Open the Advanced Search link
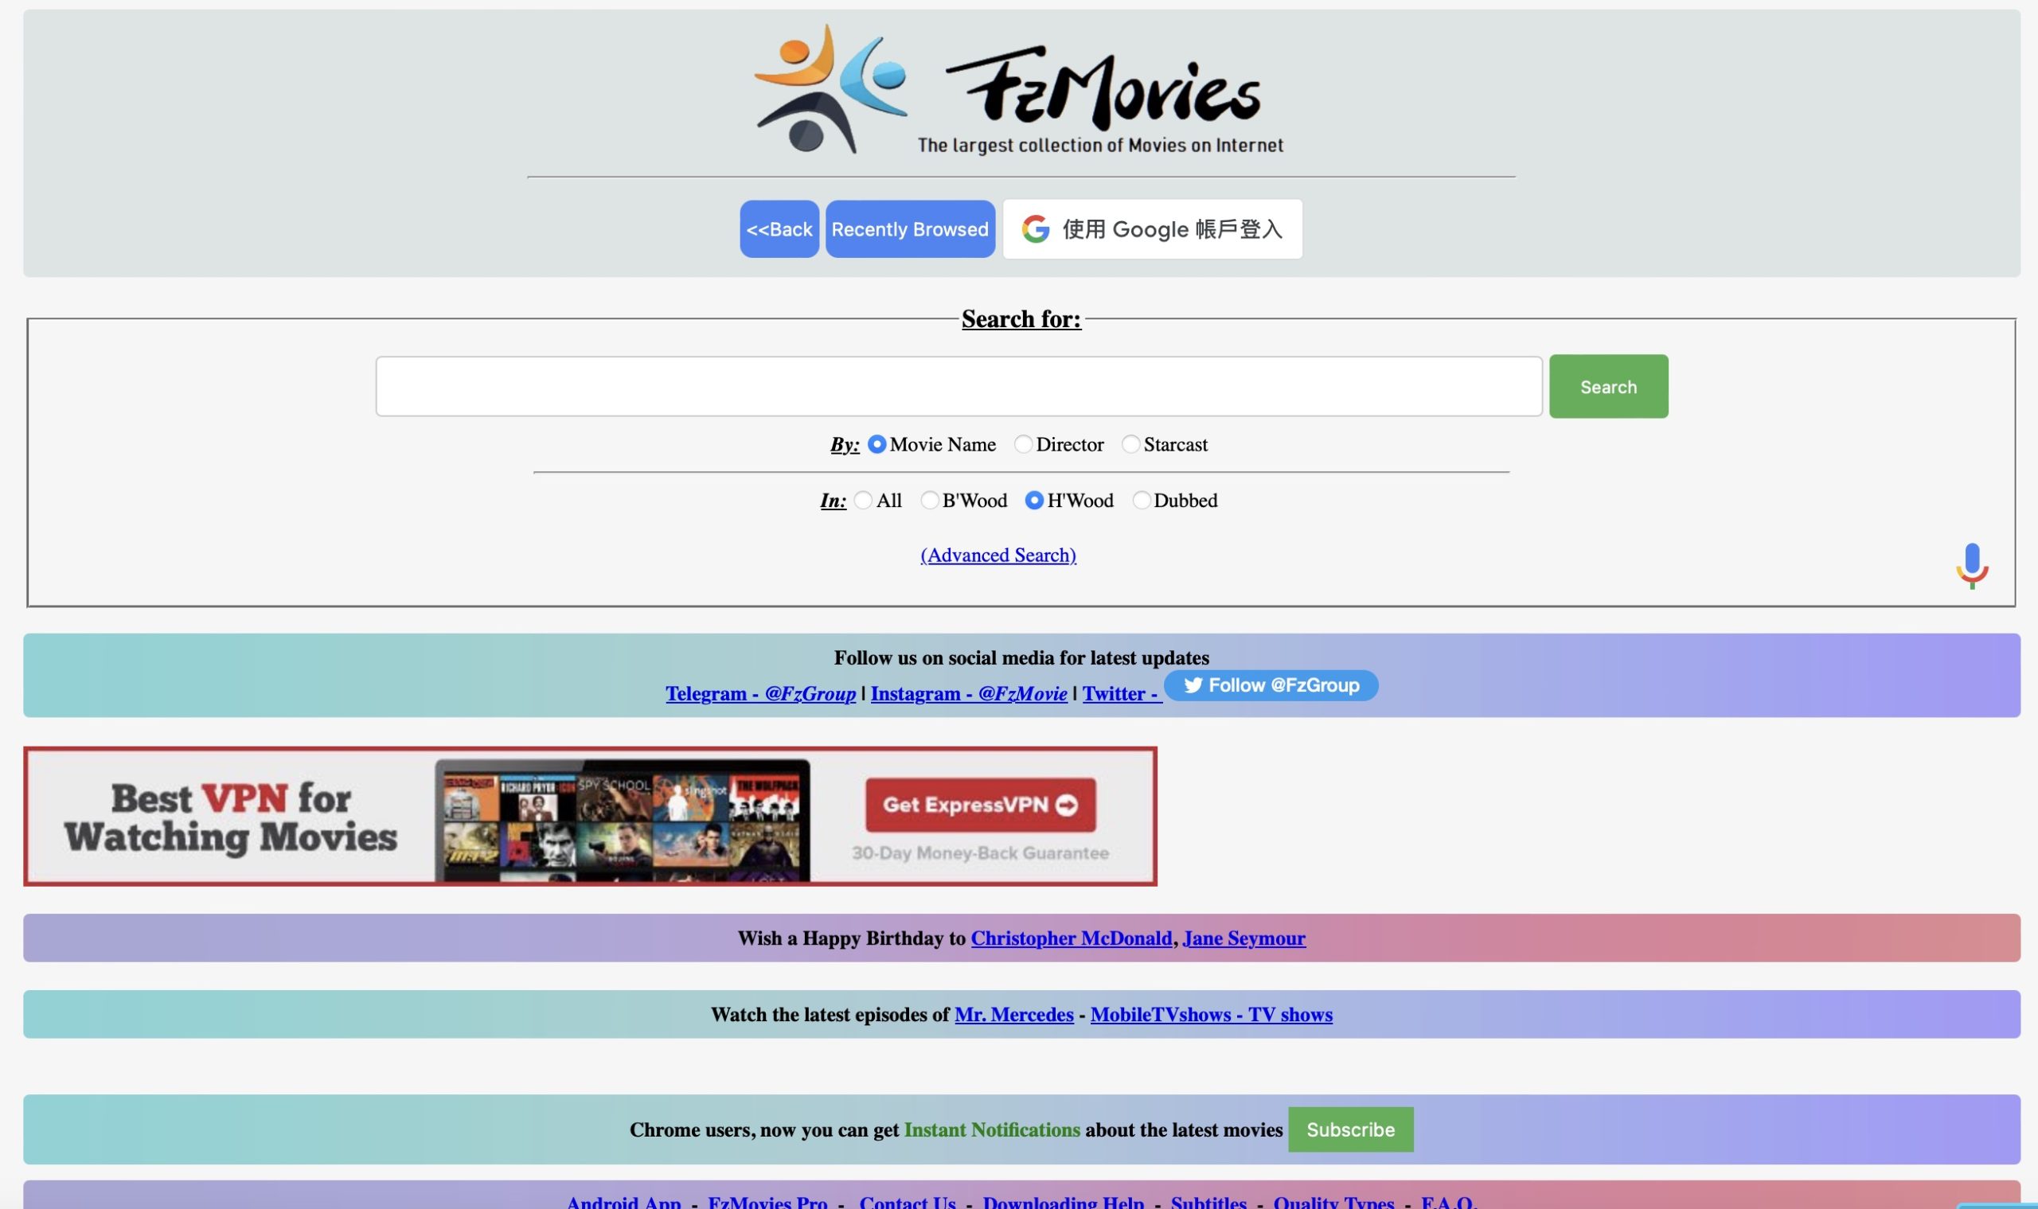This screenshot has width=2038, height=1209. click(x=998, y=555)
